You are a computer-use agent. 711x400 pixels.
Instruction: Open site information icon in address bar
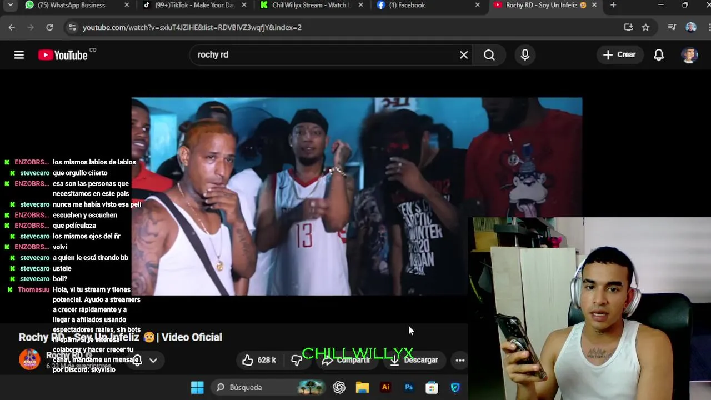click(x=71, y=27)
